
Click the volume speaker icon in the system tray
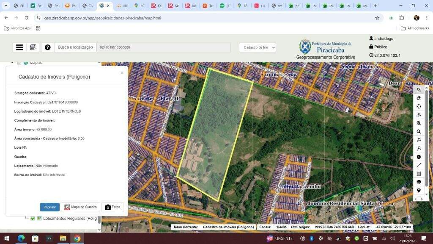point(392,238)
